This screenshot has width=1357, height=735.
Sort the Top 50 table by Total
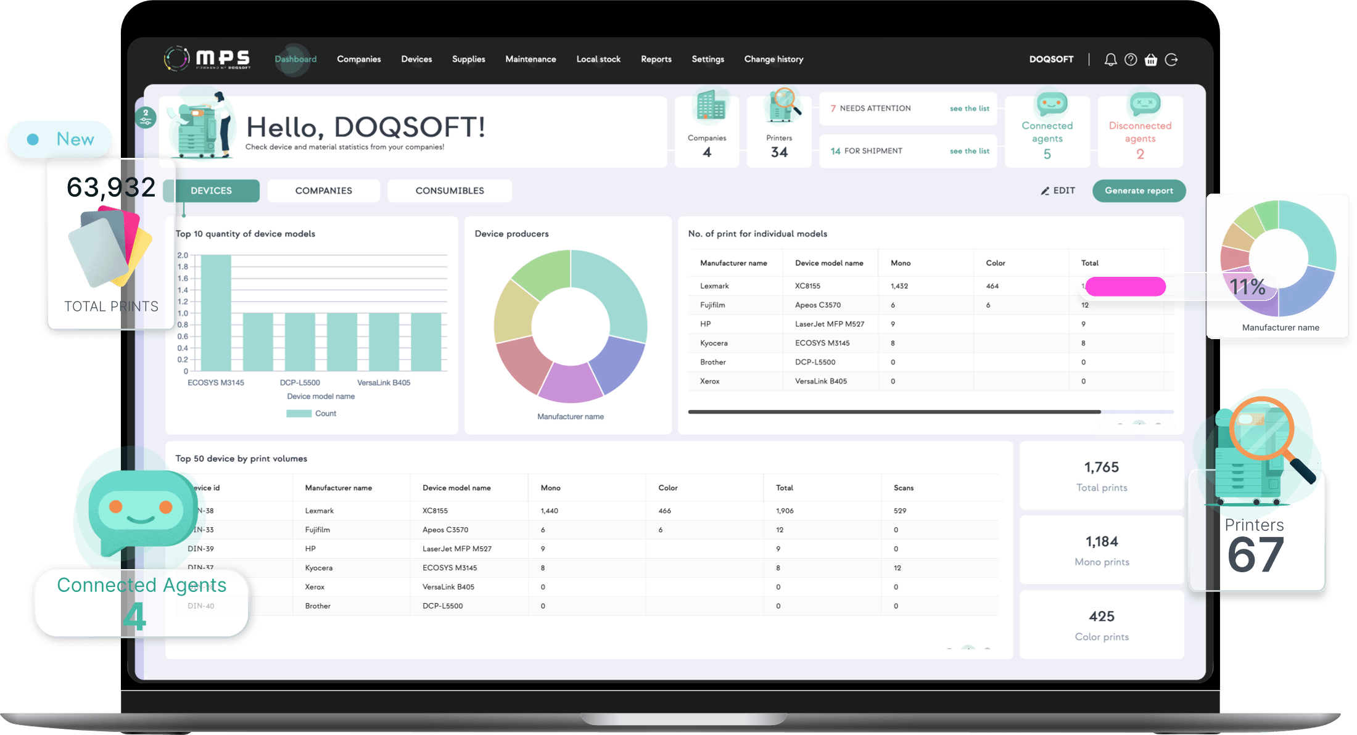tap(785, 488)
